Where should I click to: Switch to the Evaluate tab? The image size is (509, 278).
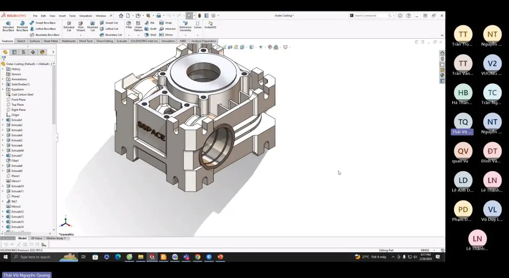[122, 41]
